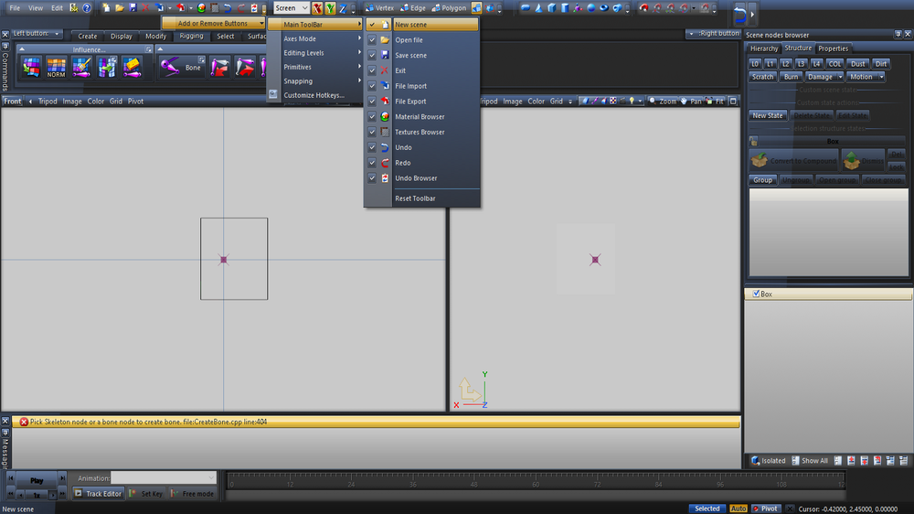Click the red X Exit icon in toolbar

click(145, 7)
